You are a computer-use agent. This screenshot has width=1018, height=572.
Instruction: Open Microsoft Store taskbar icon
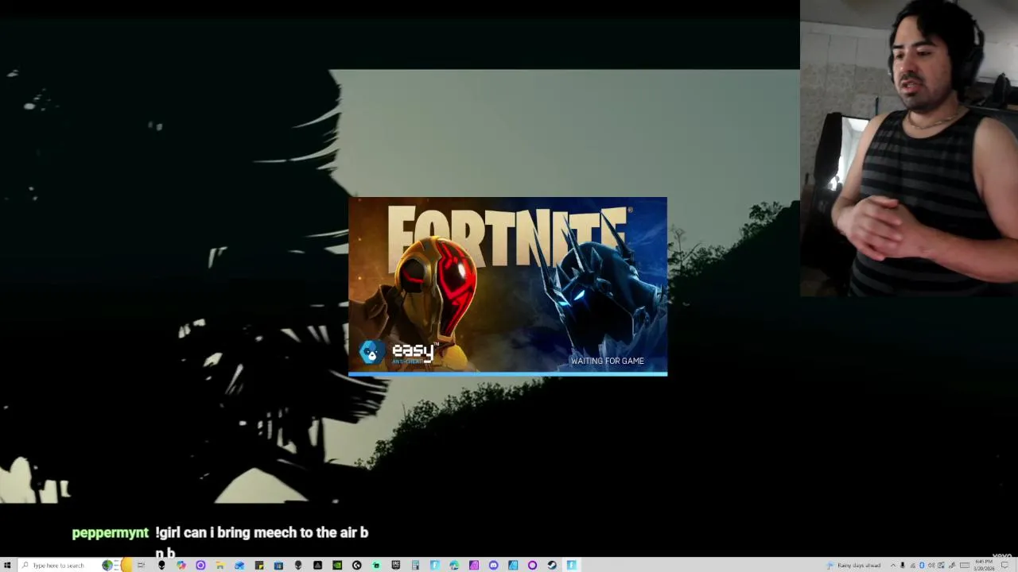point(278,565)
